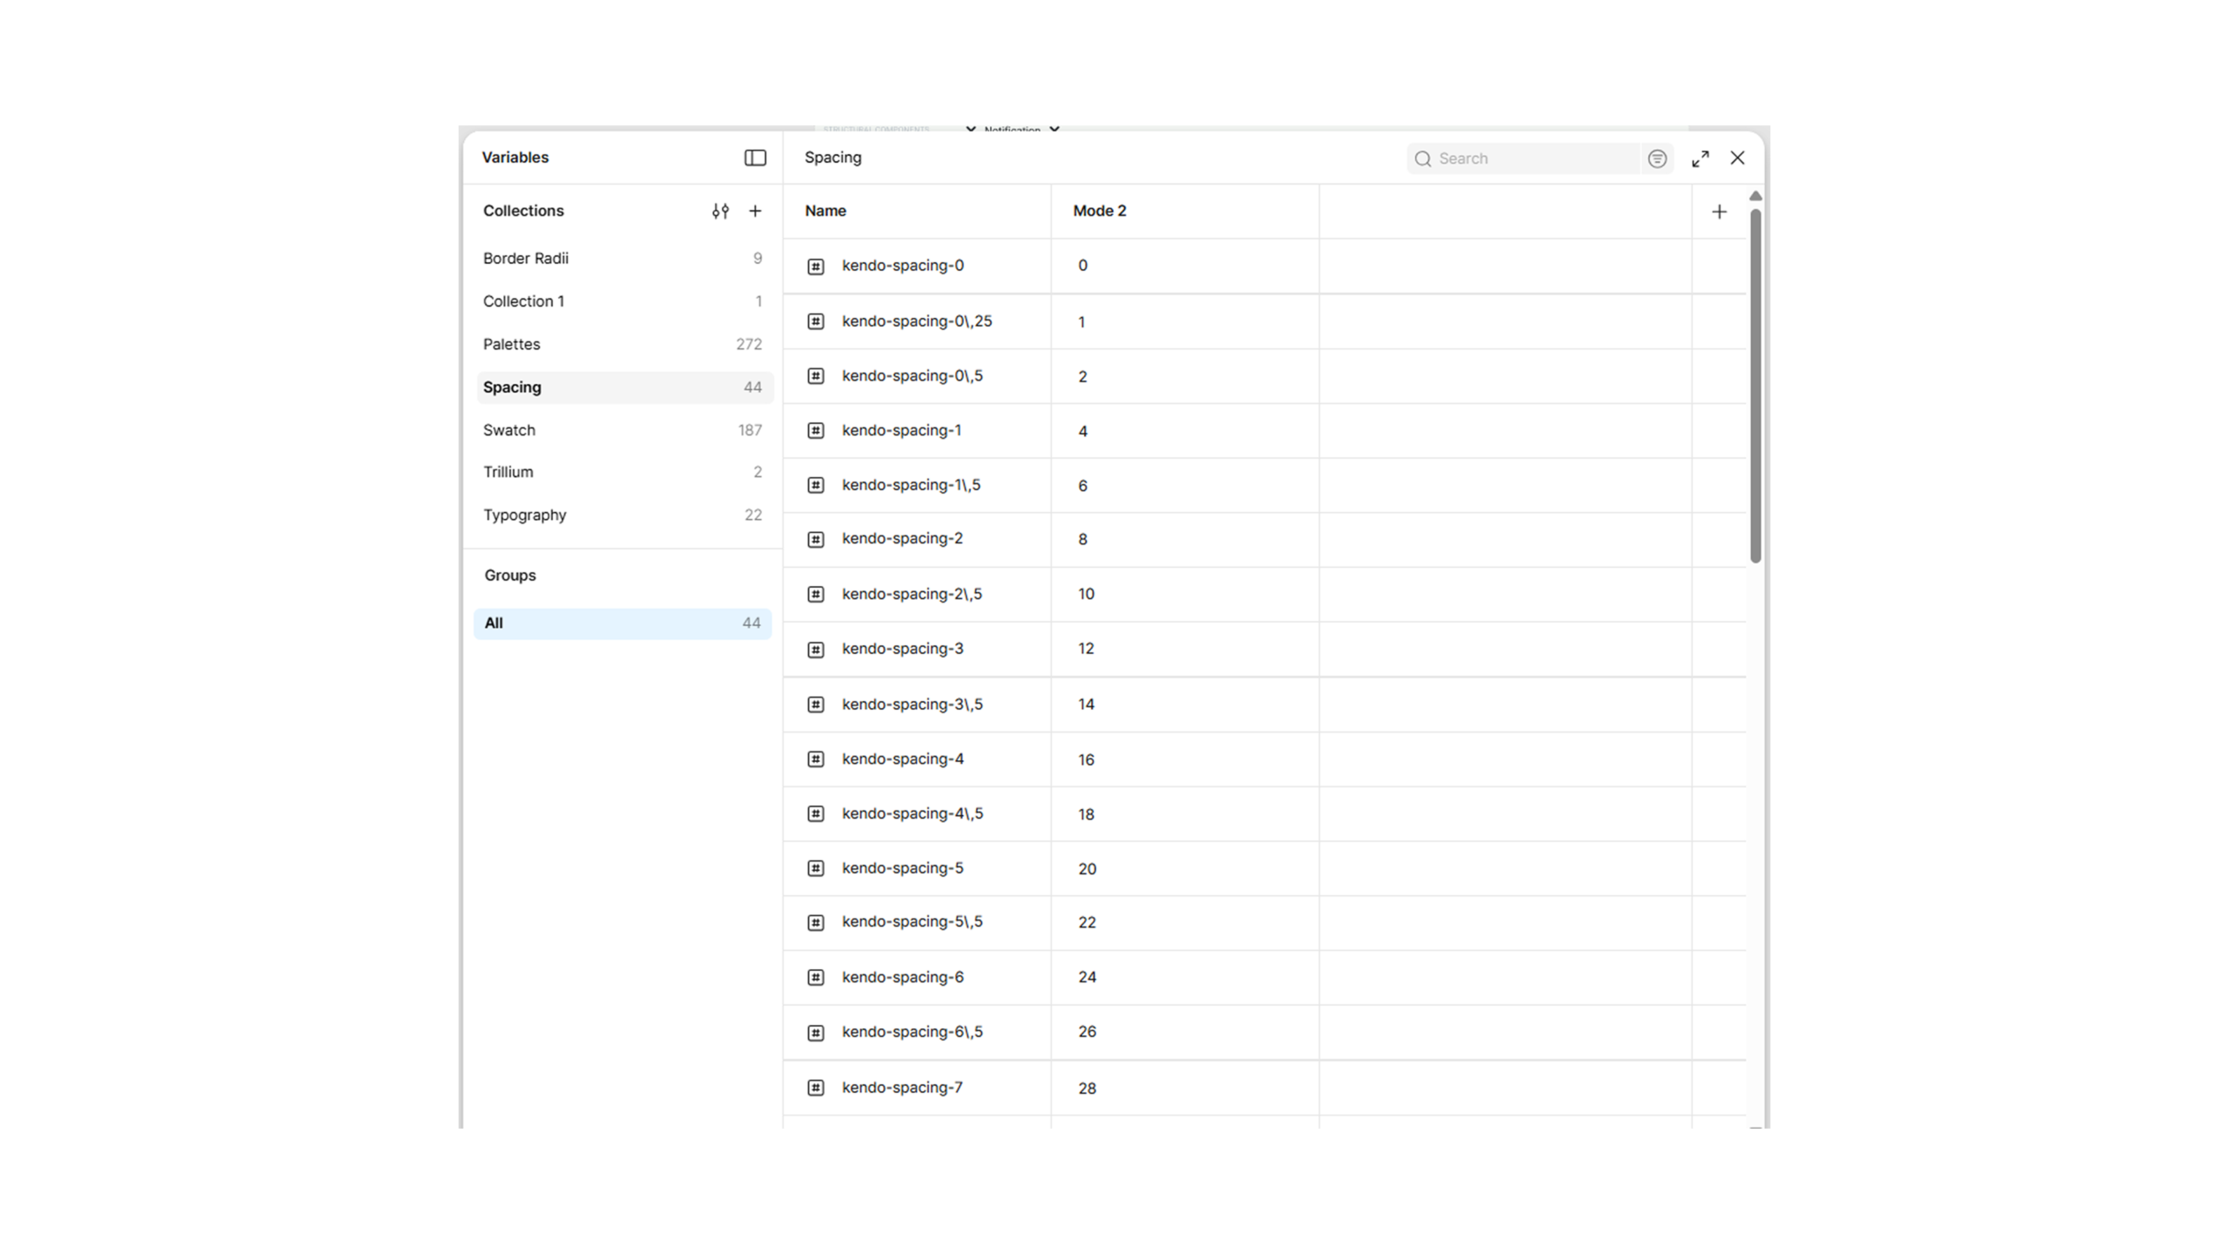Click the number type icon for kendo-spacing-0\,25
Viewport: 2229px width, 1254px height.
[x=815, y=321]
